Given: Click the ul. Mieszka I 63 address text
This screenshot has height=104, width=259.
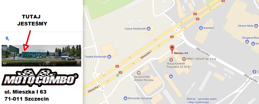Looking at the screenshot, I should 26,92.
